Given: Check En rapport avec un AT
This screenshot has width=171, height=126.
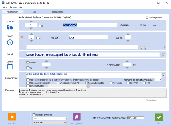Looking at the screenshot, I should point(58,83).
